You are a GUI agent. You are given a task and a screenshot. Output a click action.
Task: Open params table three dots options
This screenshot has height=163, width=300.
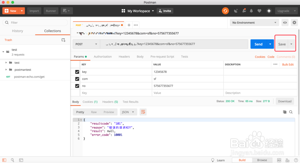point(275,64)
